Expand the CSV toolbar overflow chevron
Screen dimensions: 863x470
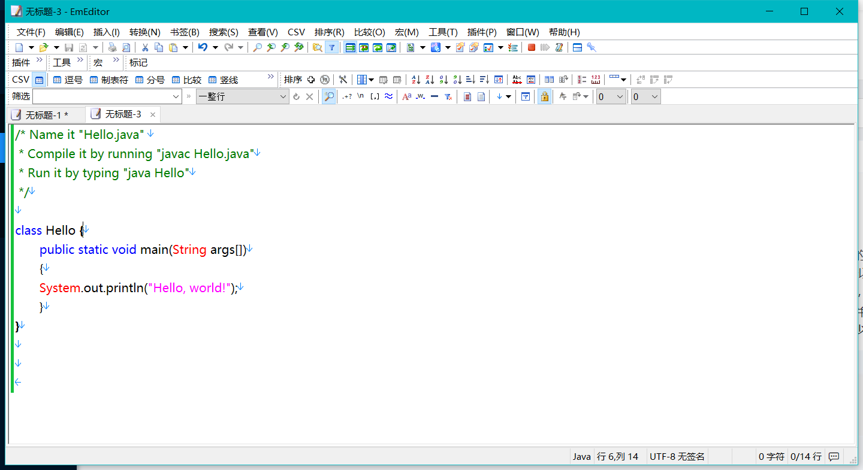click(x=270, y=77)
